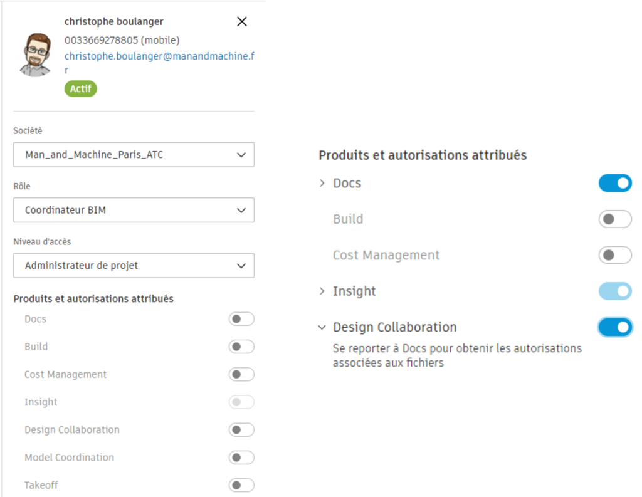642x497 pixels.
Task: Turn on the Takeoff toggle
Action: tap(241, 485)
